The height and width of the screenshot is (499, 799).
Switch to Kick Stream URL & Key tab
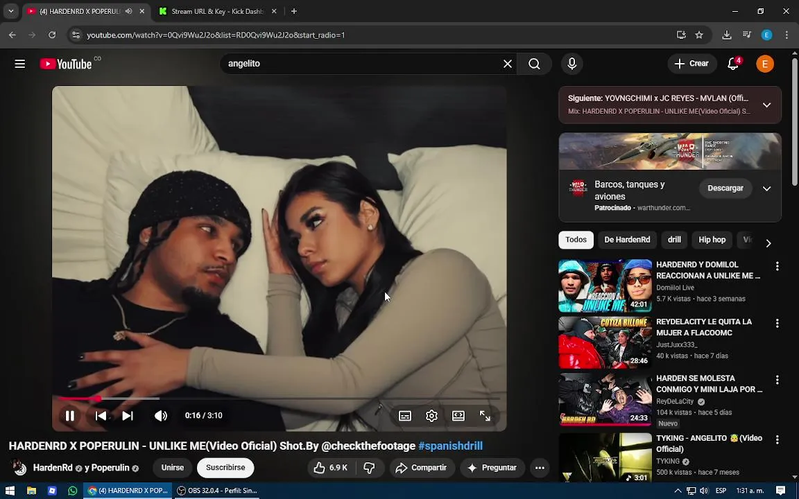pyautogui.click(x=218, y=11)
